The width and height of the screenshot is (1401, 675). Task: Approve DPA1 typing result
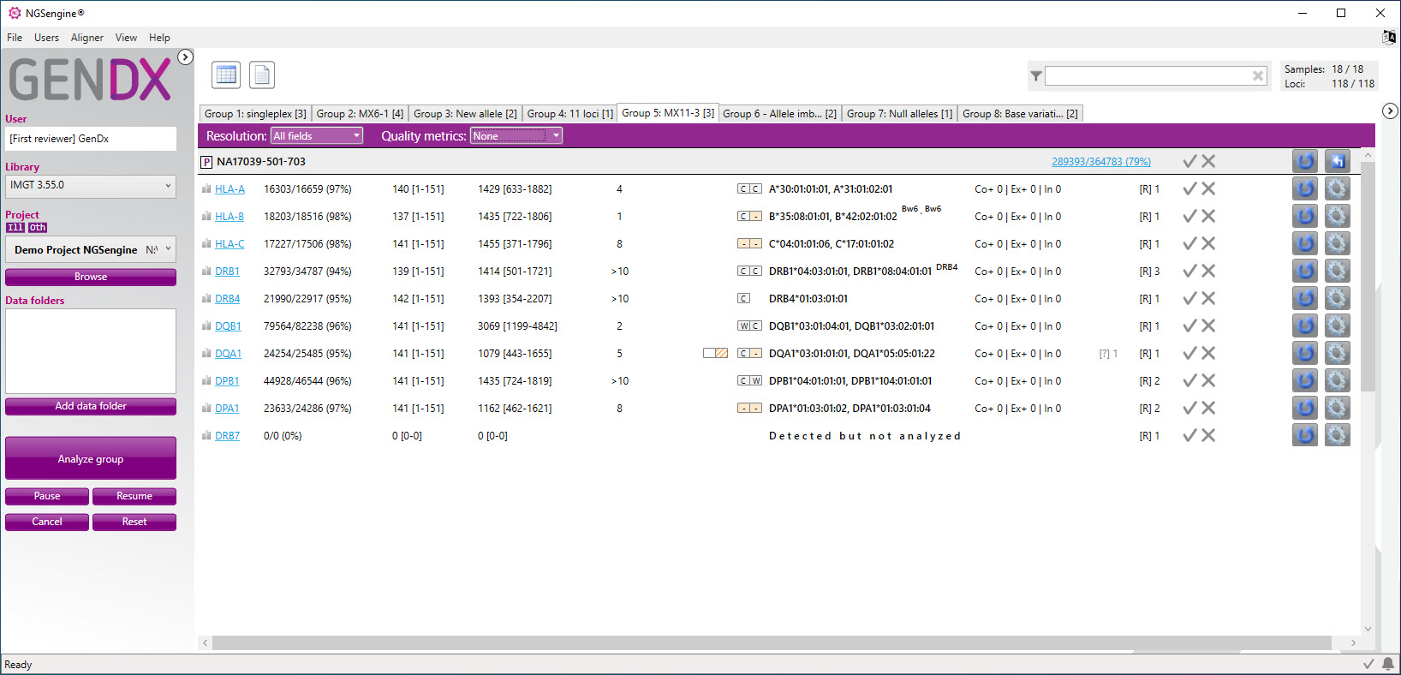click(x=1189, y=408)
